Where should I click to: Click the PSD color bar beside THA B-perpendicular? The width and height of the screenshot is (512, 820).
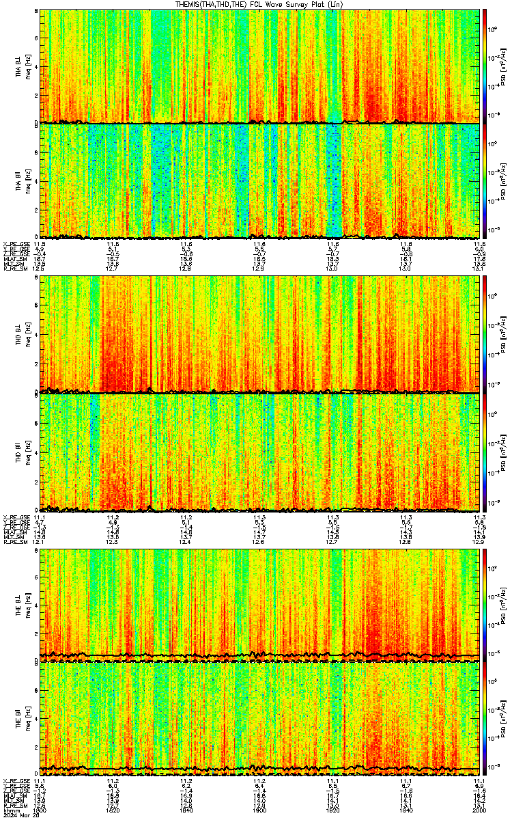coord(485,66)
